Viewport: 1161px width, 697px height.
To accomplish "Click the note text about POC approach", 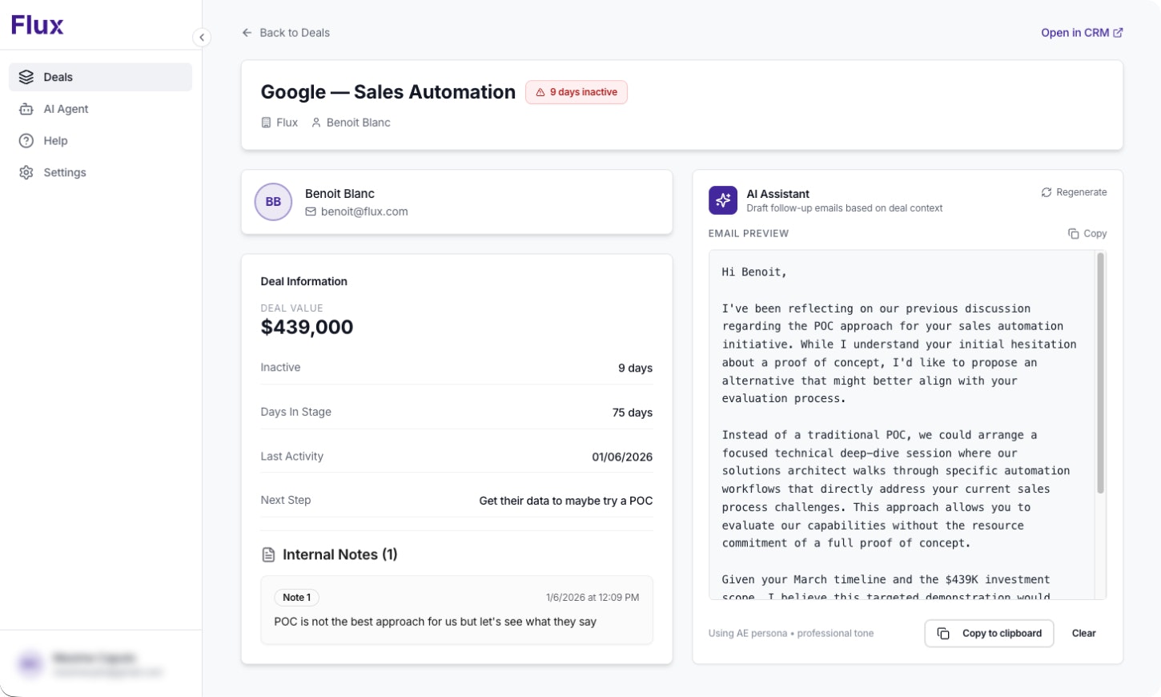I will point(435,622).
